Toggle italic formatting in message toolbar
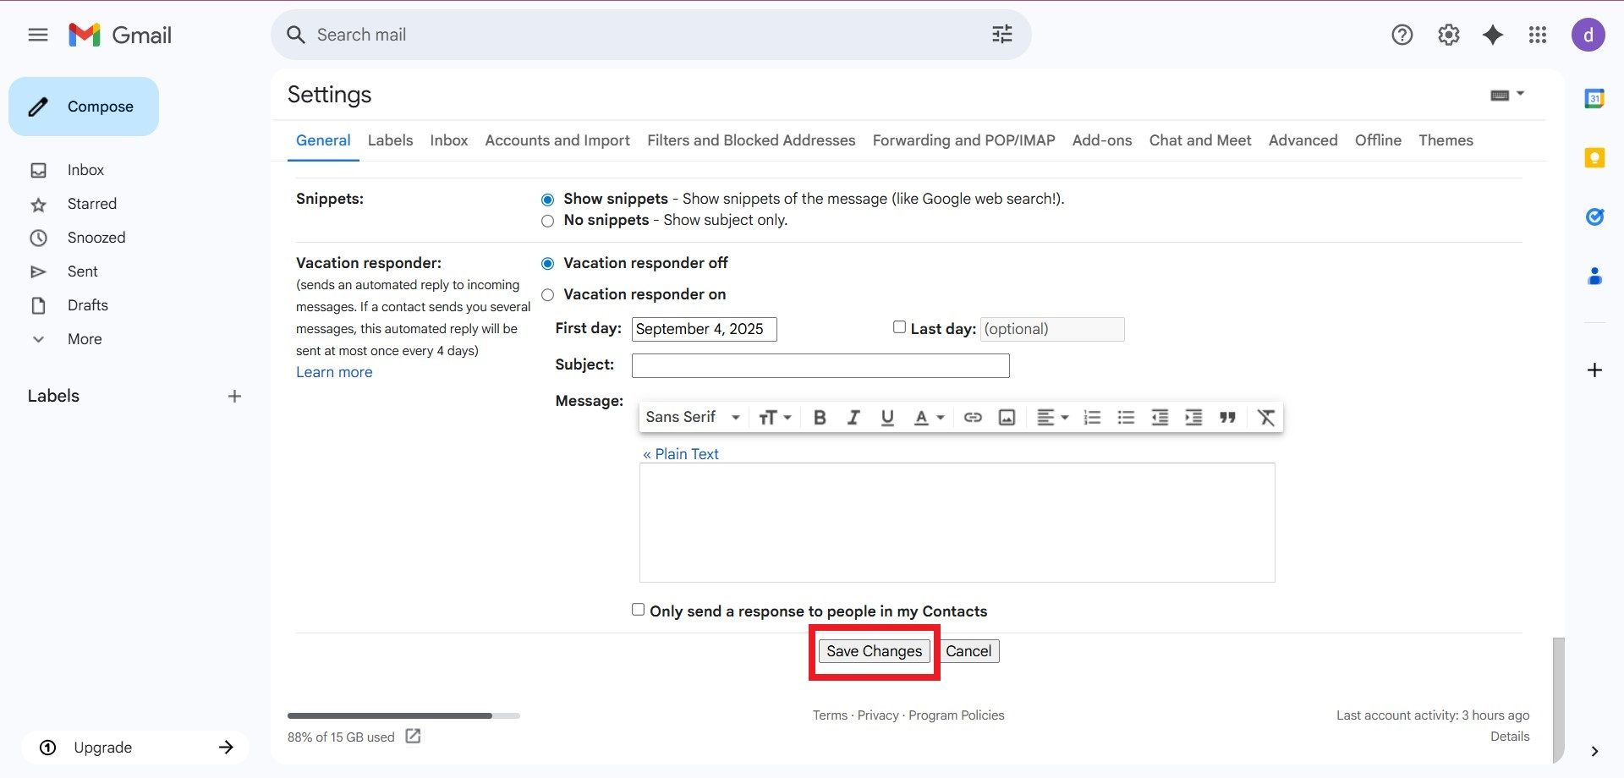 pyautogui.click(x=853, y=418)
